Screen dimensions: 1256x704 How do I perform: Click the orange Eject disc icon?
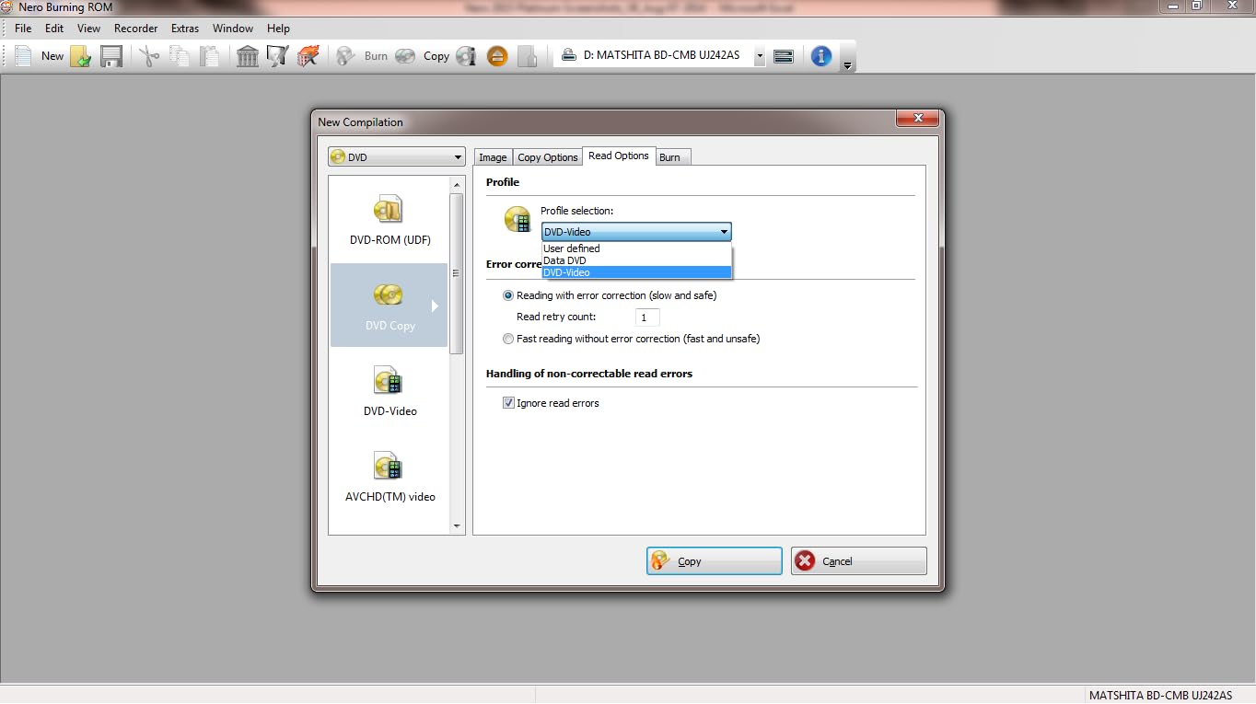click(497, 56)
